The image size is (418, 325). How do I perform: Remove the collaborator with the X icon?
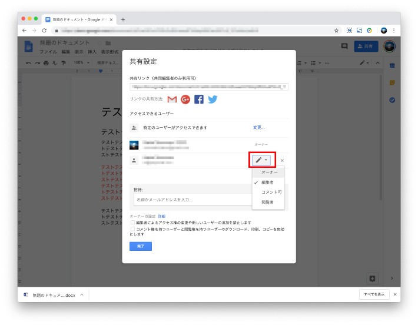click(x=282, y=161)
